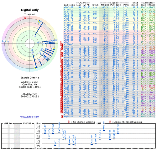Select the WSPX-TV bar in UHF chart

pos(45,133)
